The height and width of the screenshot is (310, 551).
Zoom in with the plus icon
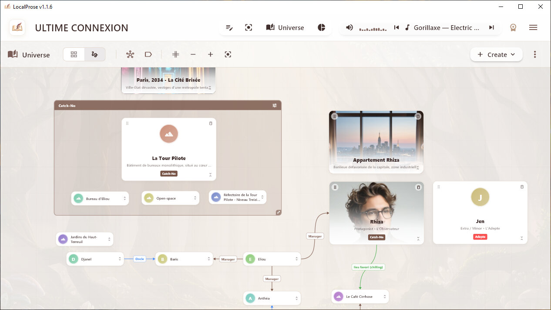(210, 54)
